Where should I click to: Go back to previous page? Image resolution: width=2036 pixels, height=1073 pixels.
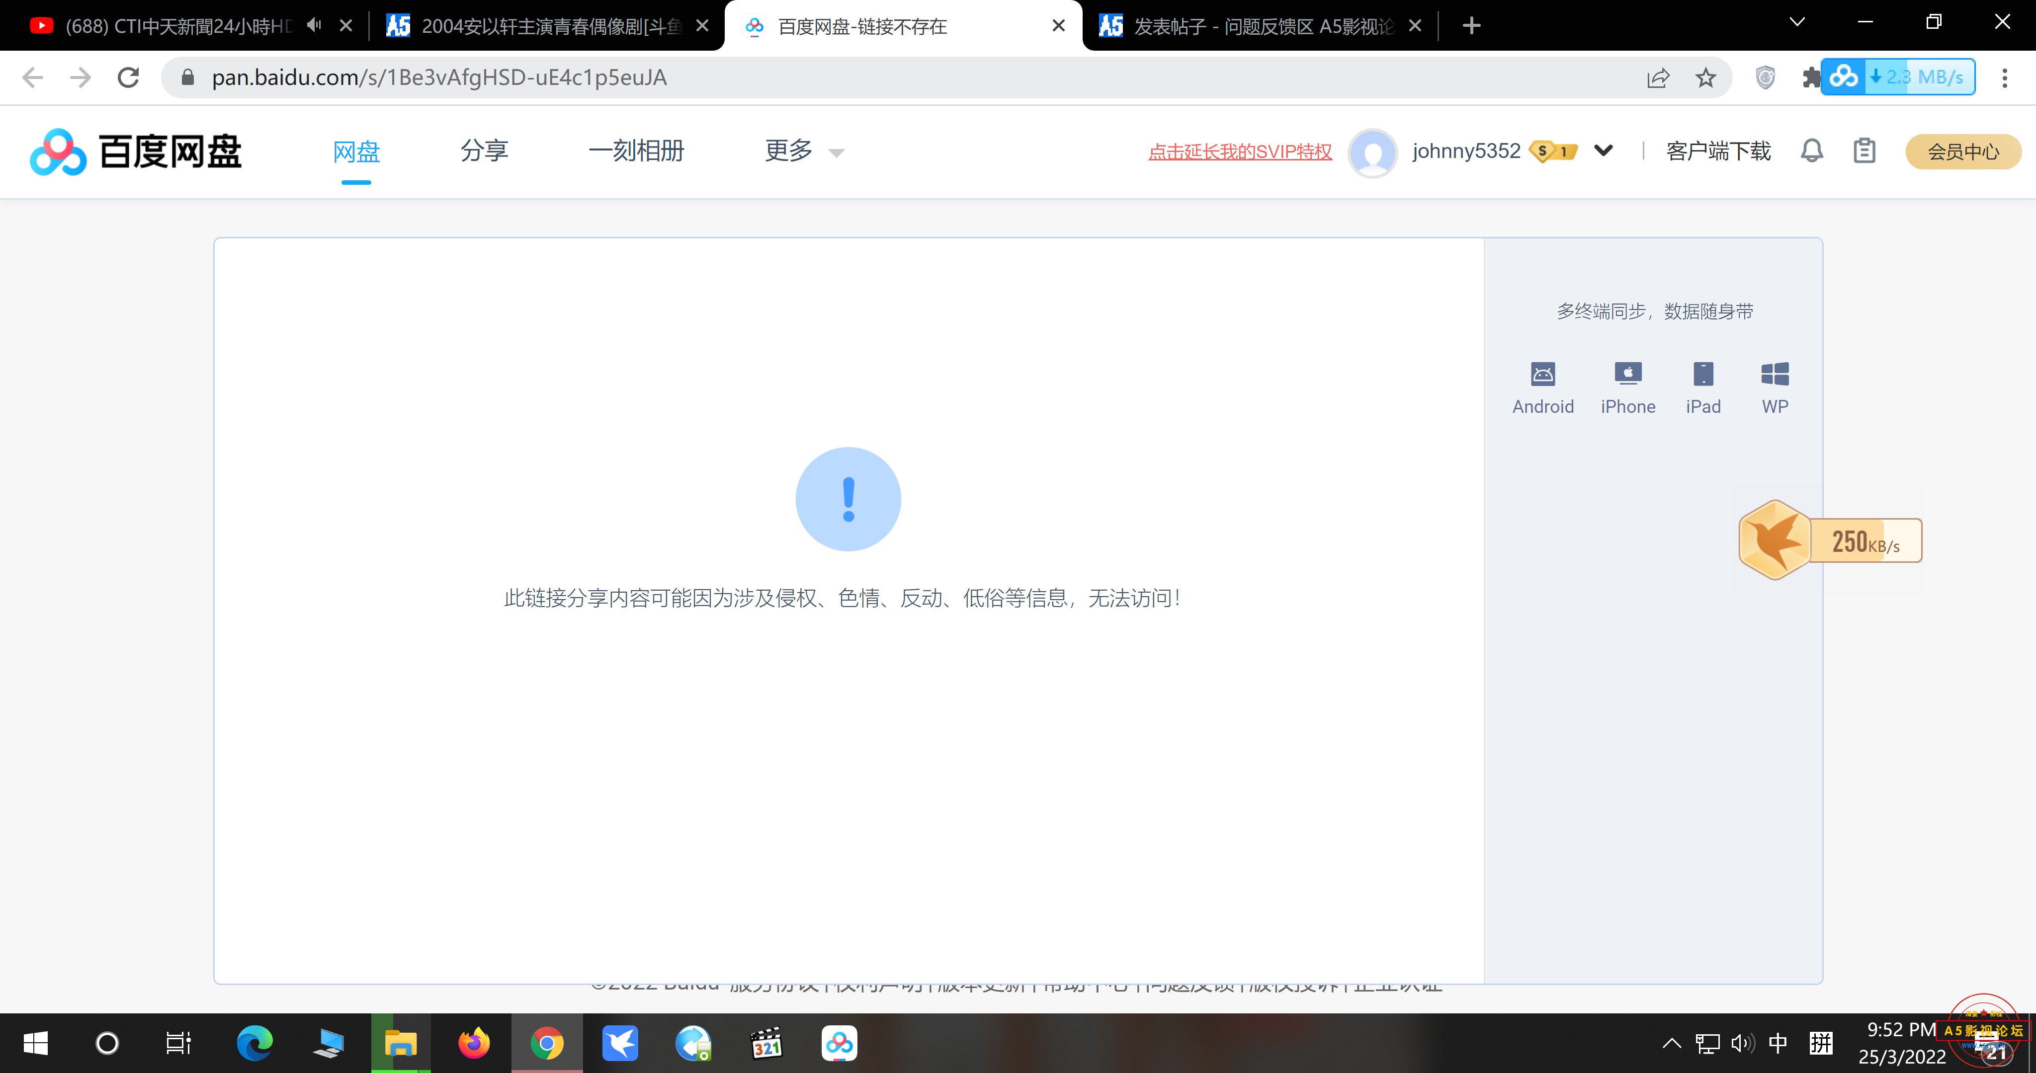pos(32,77)
